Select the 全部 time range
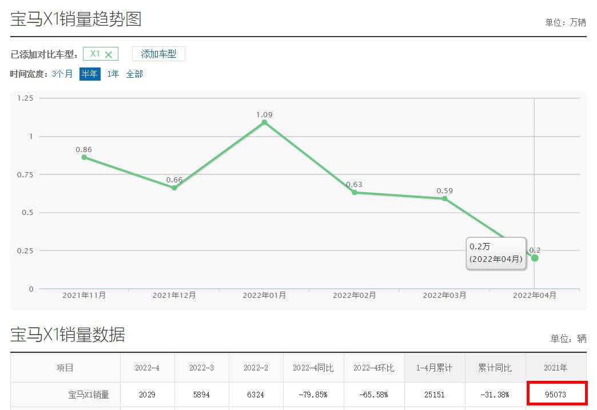 tap(134, 74)
